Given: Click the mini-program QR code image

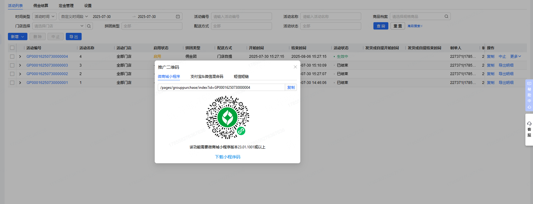Looking at the screenshot, I should (228, 117).
